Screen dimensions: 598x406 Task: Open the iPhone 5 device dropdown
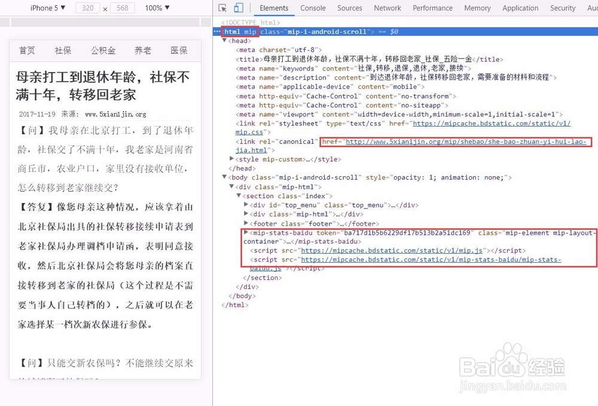47,7
